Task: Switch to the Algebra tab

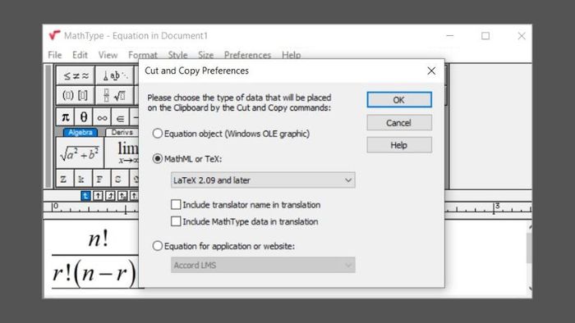Action: click(x=80, y=133)
